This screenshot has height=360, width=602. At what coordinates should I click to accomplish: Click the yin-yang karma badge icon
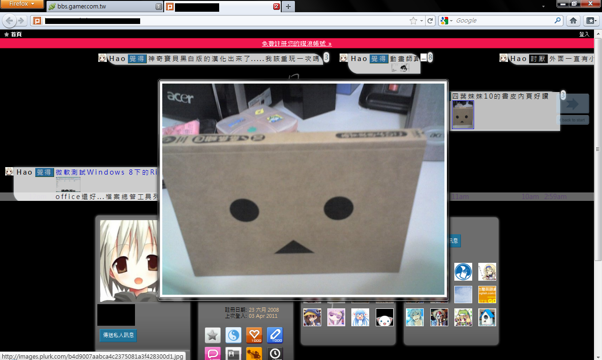(233, 335)
